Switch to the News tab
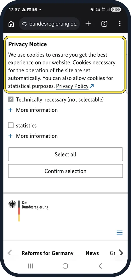Viewport: 131px width, 277px height. [x=92, y=253]
